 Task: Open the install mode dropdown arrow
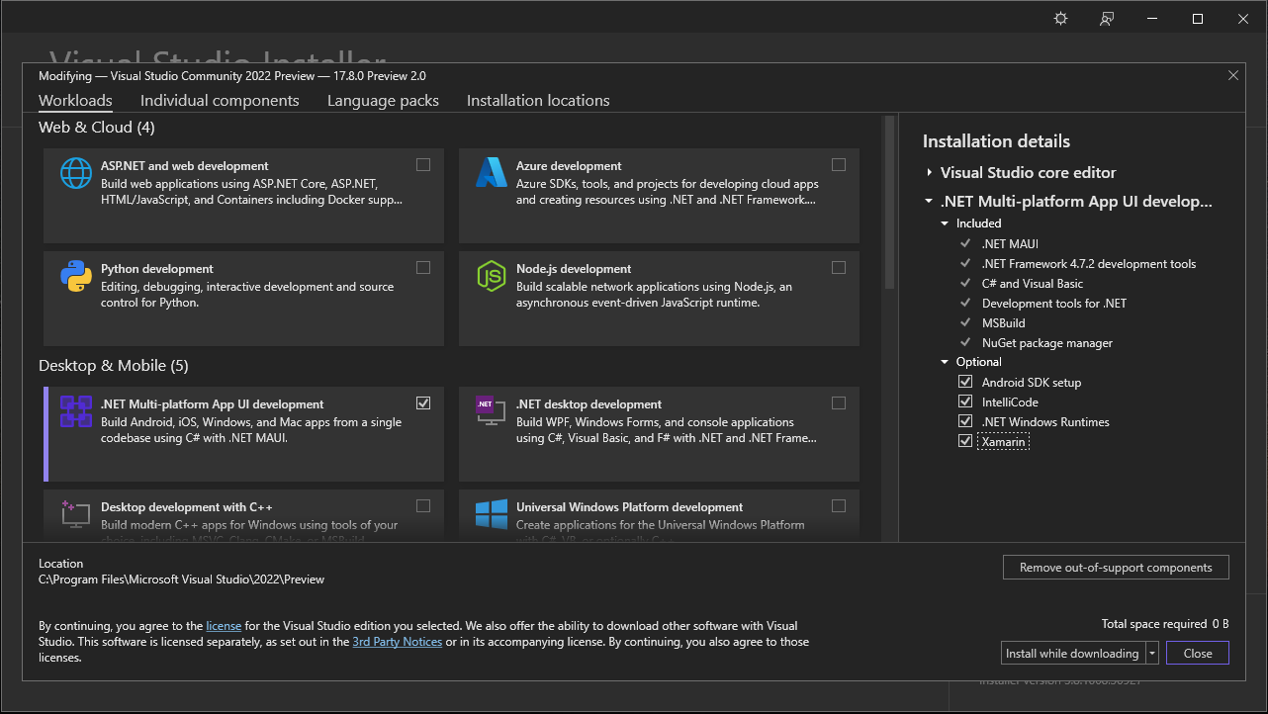click(1152, 653)
